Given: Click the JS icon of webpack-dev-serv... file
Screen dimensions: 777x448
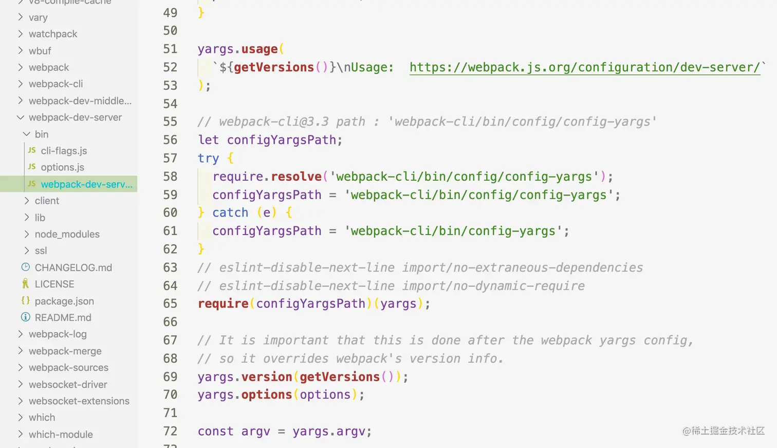Looking at the screenshot, I should [32, 184].
